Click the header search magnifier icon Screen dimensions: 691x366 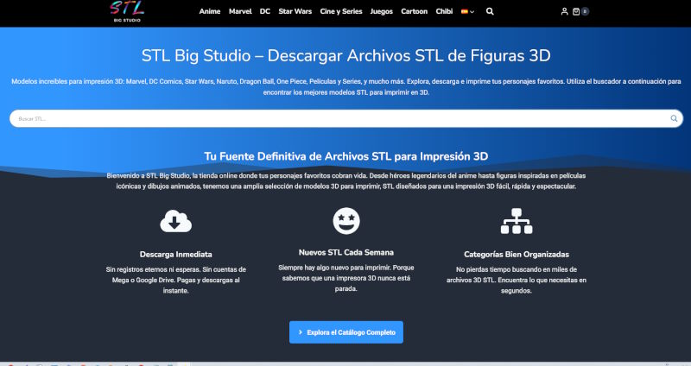coord(490,11)
